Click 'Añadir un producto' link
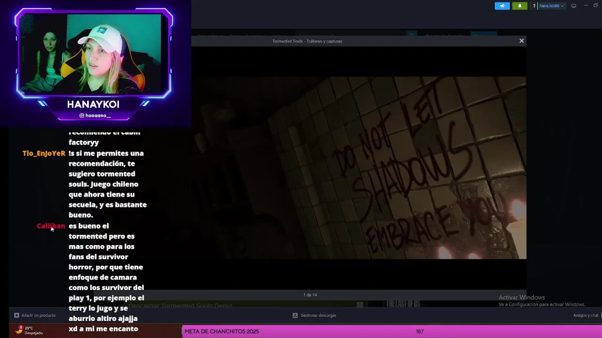Viewport: 602px width, 338px height. (35, 315)
